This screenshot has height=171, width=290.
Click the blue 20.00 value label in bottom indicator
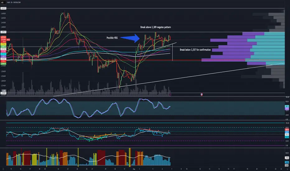coord(287,162)
